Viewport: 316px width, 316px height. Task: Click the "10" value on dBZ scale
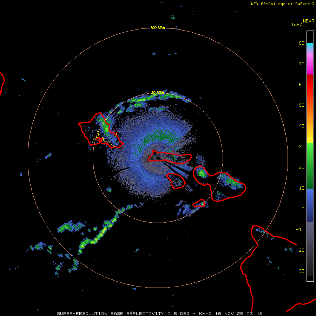pos(302,188)
